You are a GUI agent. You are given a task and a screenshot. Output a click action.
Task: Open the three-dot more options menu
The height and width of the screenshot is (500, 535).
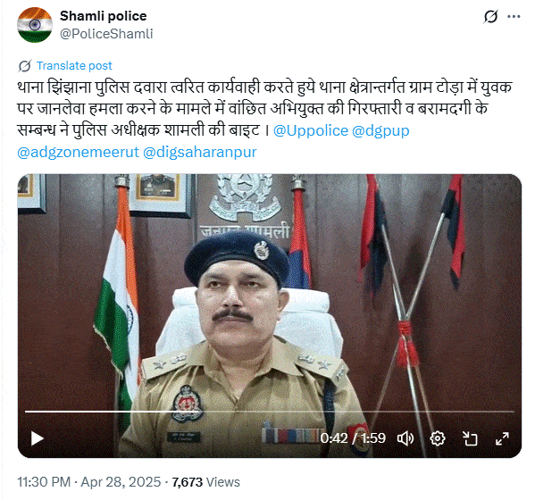[514, 16]
